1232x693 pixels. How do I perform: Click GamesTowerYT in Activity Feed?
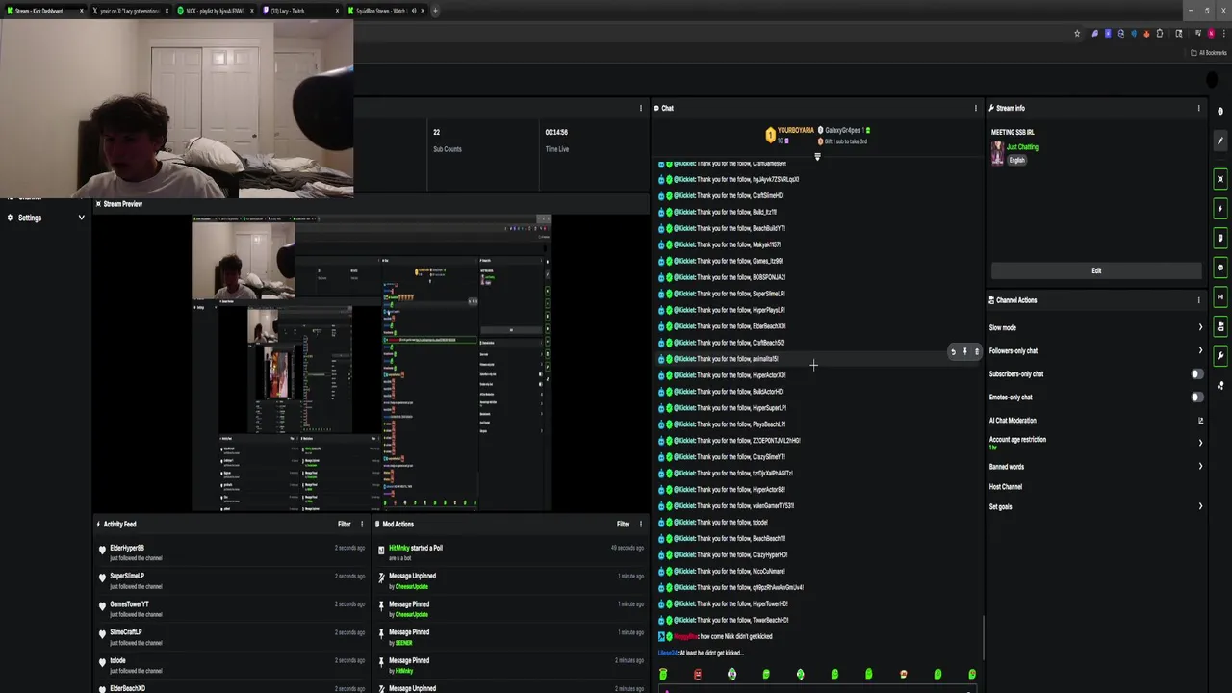pos(129,604)
